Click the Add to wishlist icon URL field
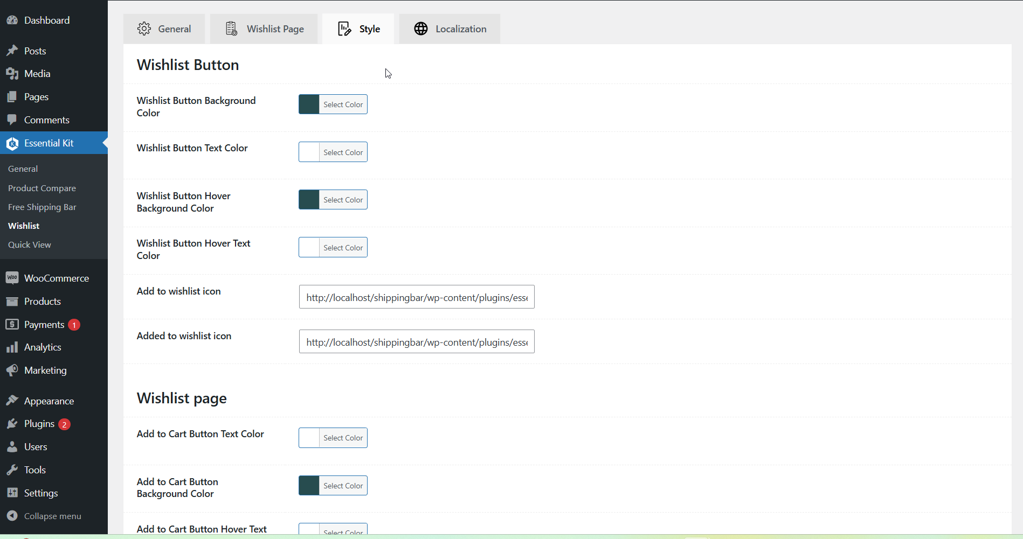1023x539 pixels. point(417,297)
